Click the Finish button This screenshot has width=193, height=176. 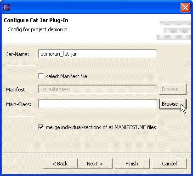[x=132, y=164]
